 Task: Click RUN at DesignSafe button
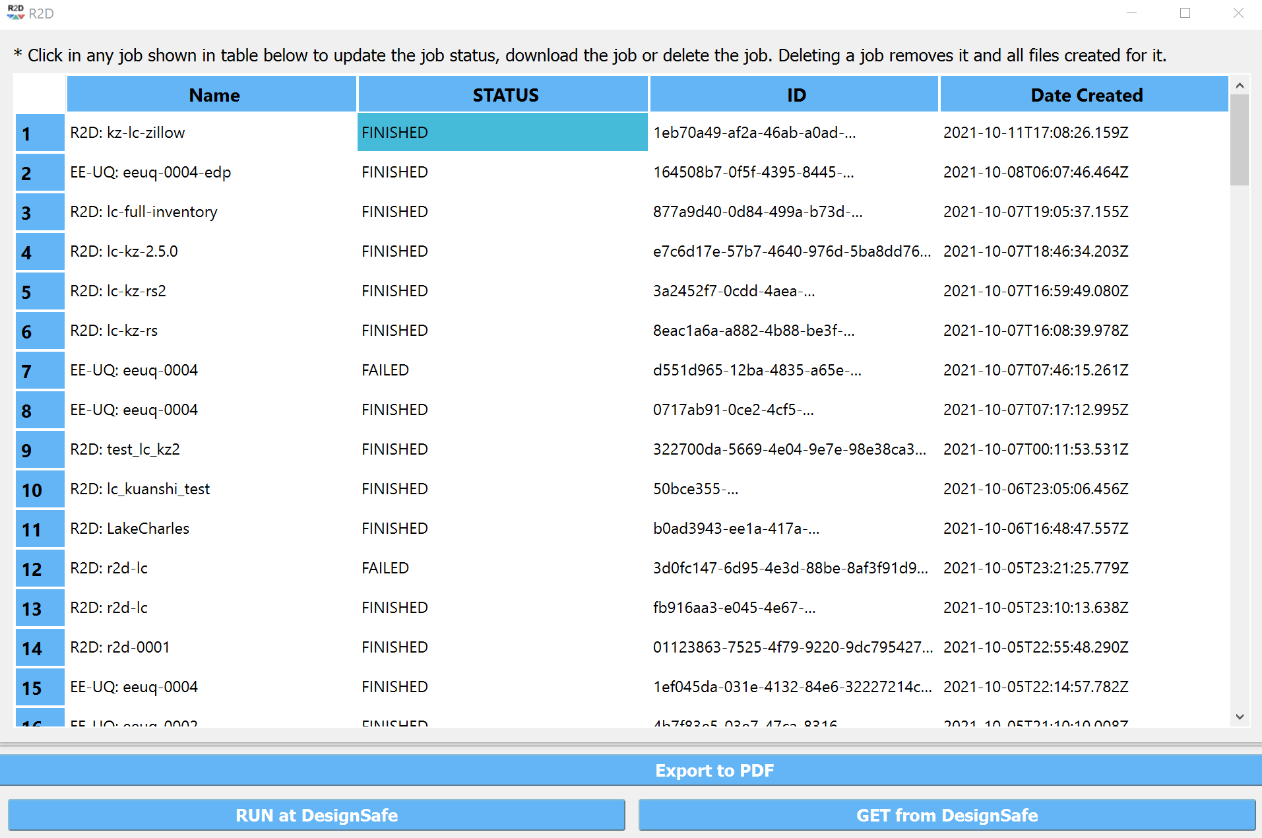[317, 815]
